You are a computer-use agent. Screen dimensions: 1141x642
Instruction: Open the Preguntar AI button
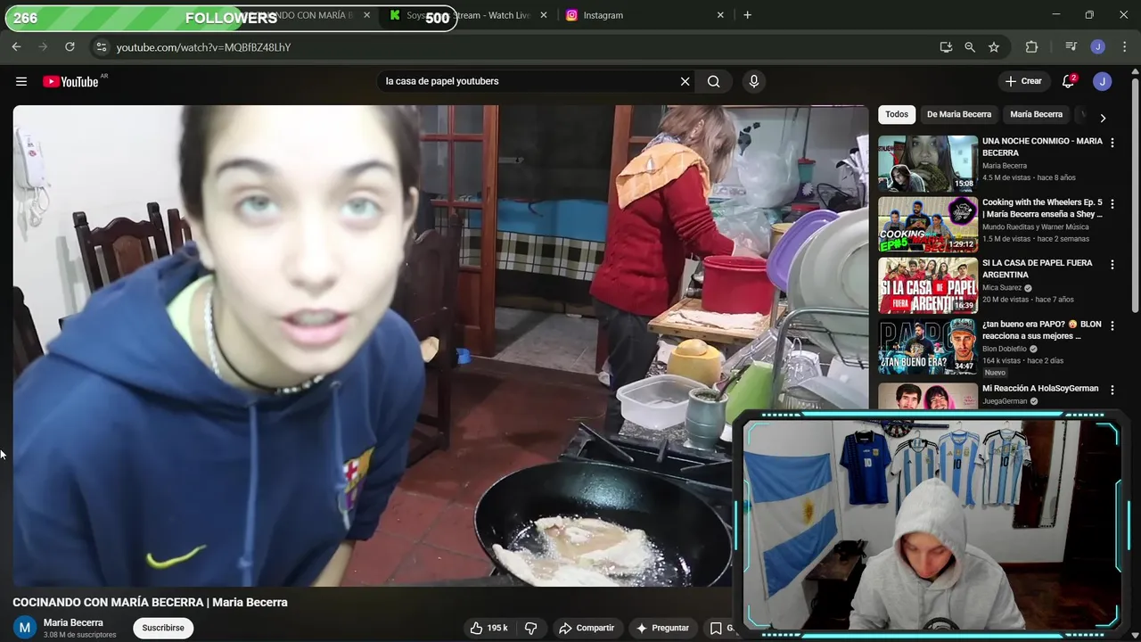click(661, 628)
